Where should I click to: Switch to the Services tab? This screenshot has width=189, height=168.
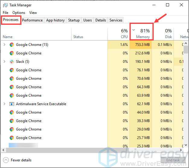click(116, 20)
